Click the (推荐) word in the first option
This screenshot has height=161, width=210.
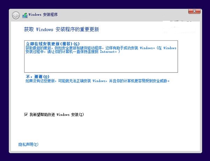tap(66, 43)
